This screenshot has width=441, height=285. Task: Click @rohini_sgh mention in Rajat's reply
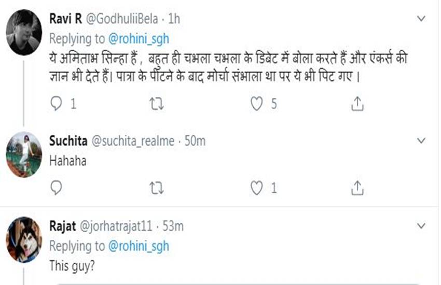click(x=140, y=246)
